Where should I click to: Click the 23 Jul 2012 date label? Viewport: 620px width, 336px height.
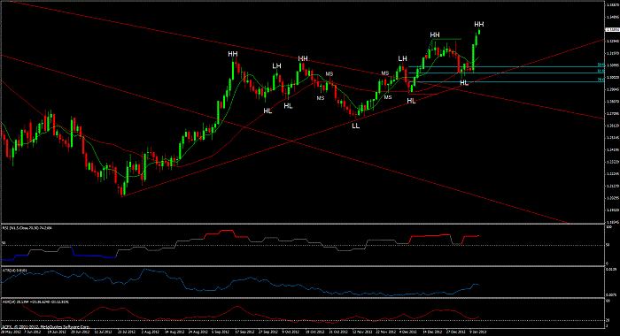[127, 332]
